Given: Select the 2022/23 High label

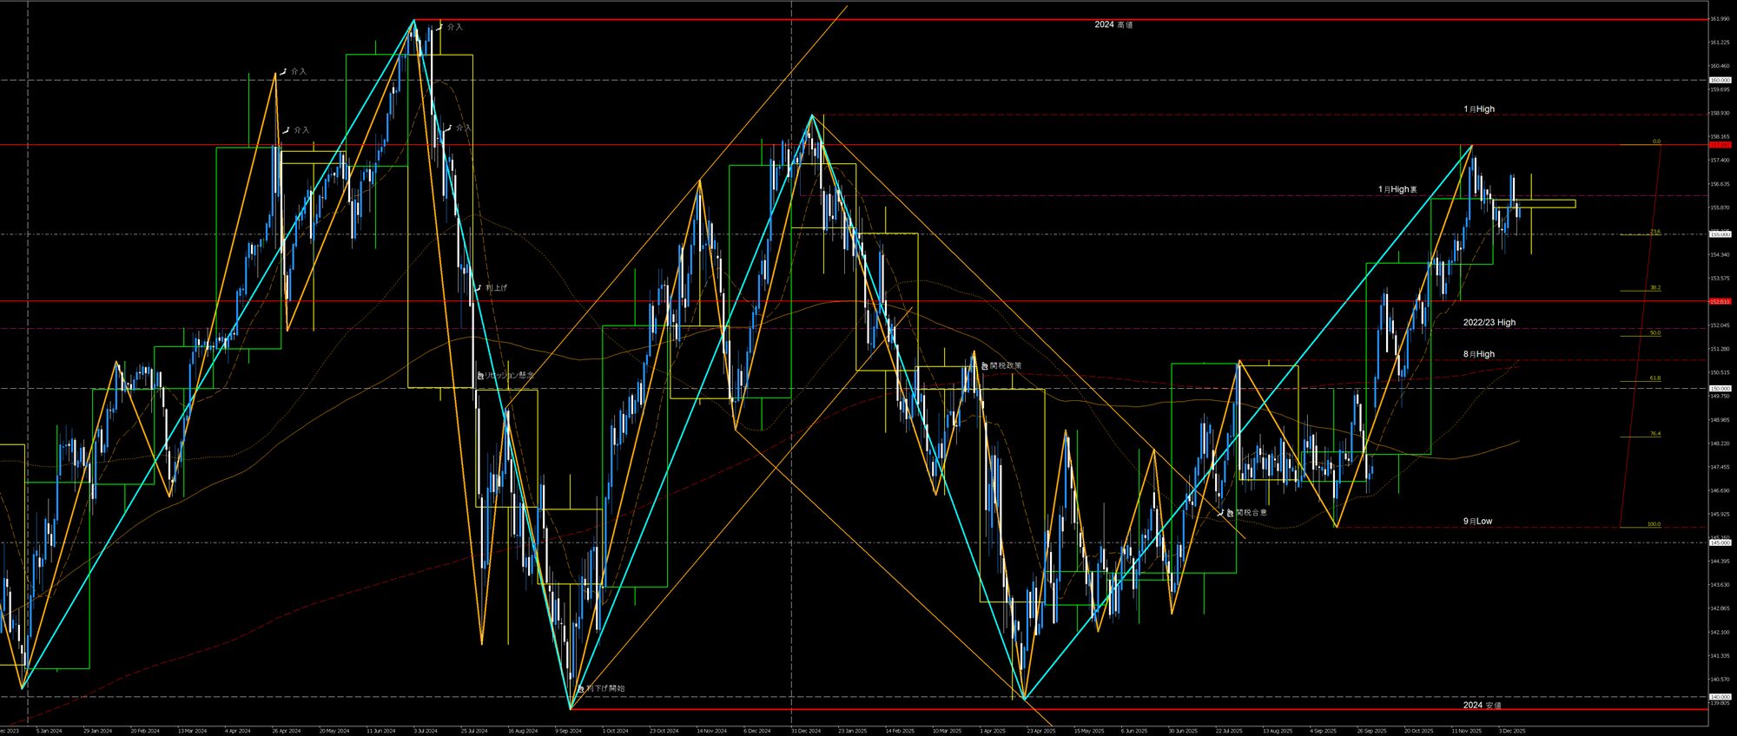Looking at the screenshot, I should tap(1489, 322).
